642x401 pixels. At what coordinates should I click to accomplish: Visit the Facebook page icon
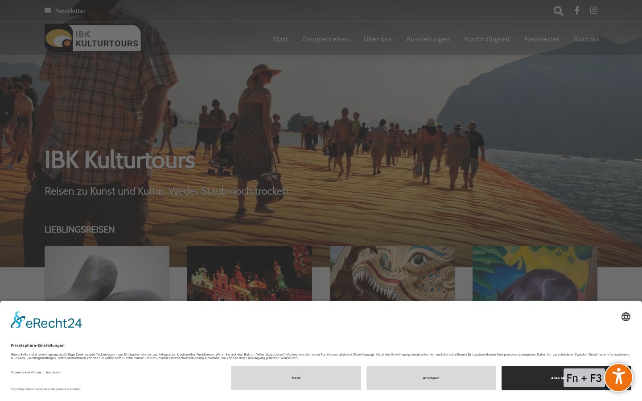pyautogui.click(x=576, y=10)
